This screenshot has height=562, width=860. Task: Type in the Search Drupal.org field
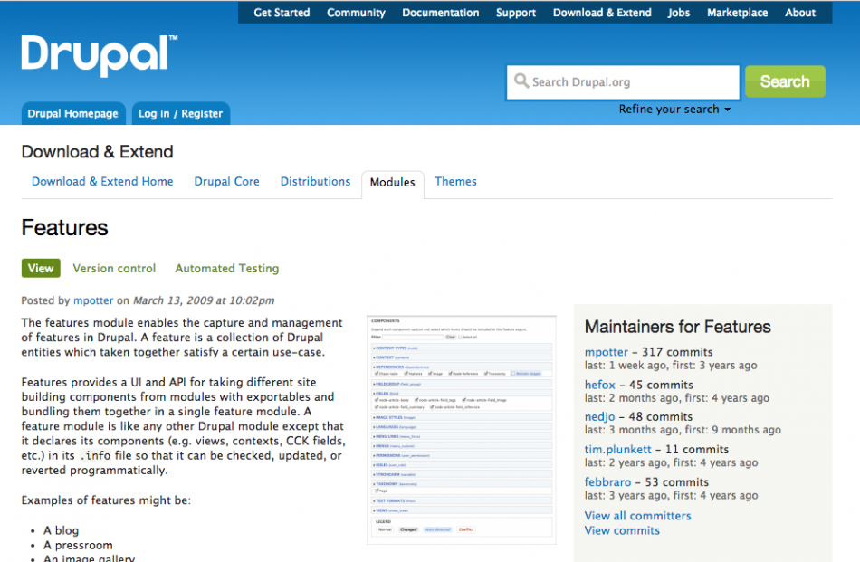[x=632, y=82]
